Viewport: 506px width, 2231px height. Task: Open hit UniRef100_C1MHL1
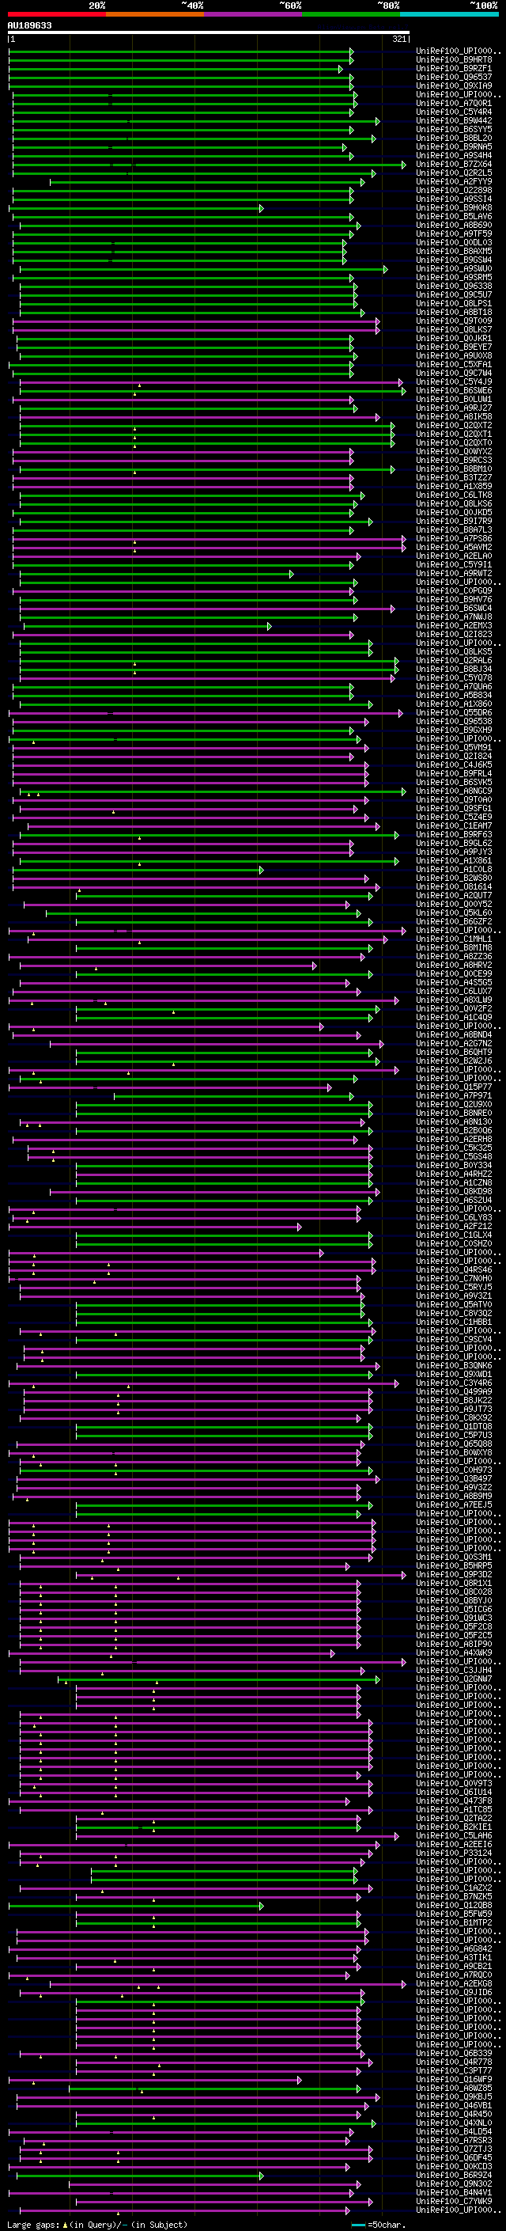[x=454, y=939]
